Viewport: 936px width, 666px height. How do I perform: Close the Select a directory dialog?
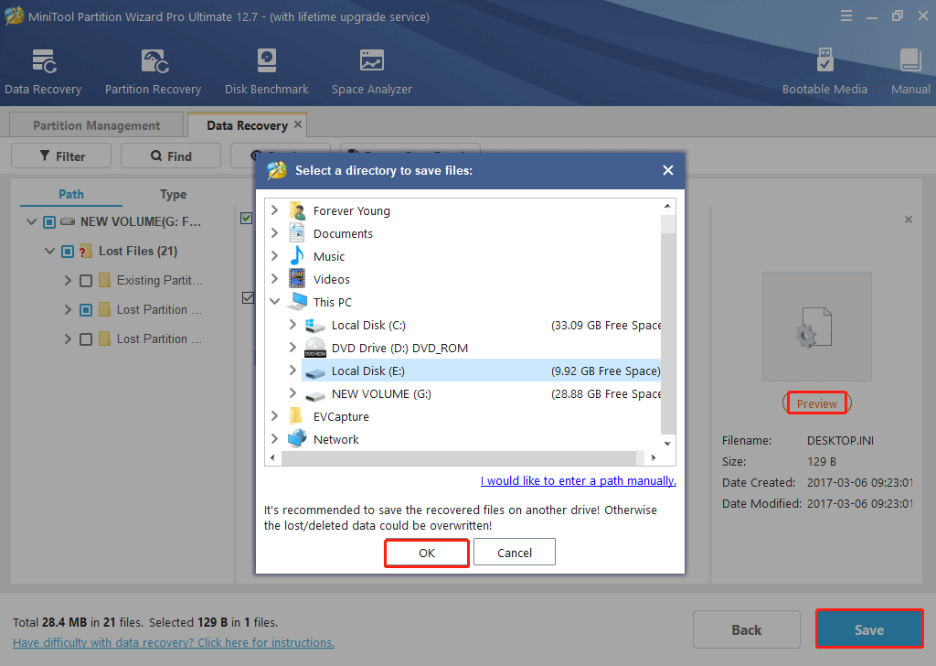click(668, 170)
